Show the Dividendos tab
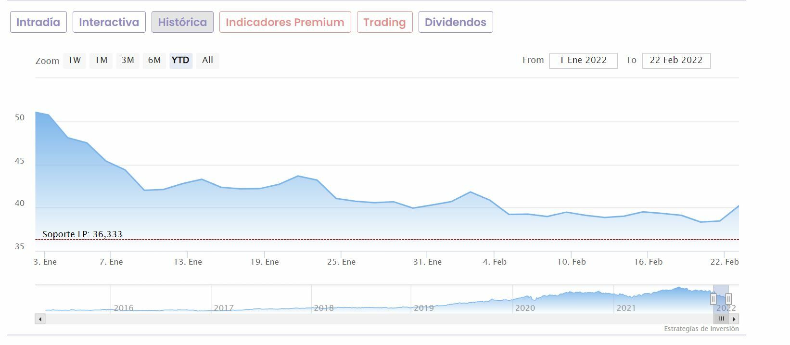This screenshot has height=345, width=790. 455,22
